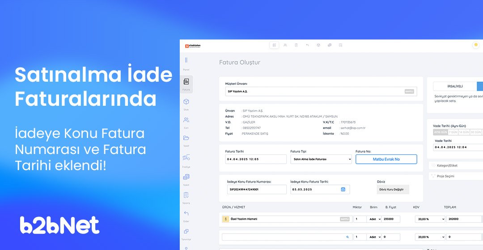Viewport: 483px width, 250px height.
Task: Click the search magnifier in empty product row
Action: 347,237
